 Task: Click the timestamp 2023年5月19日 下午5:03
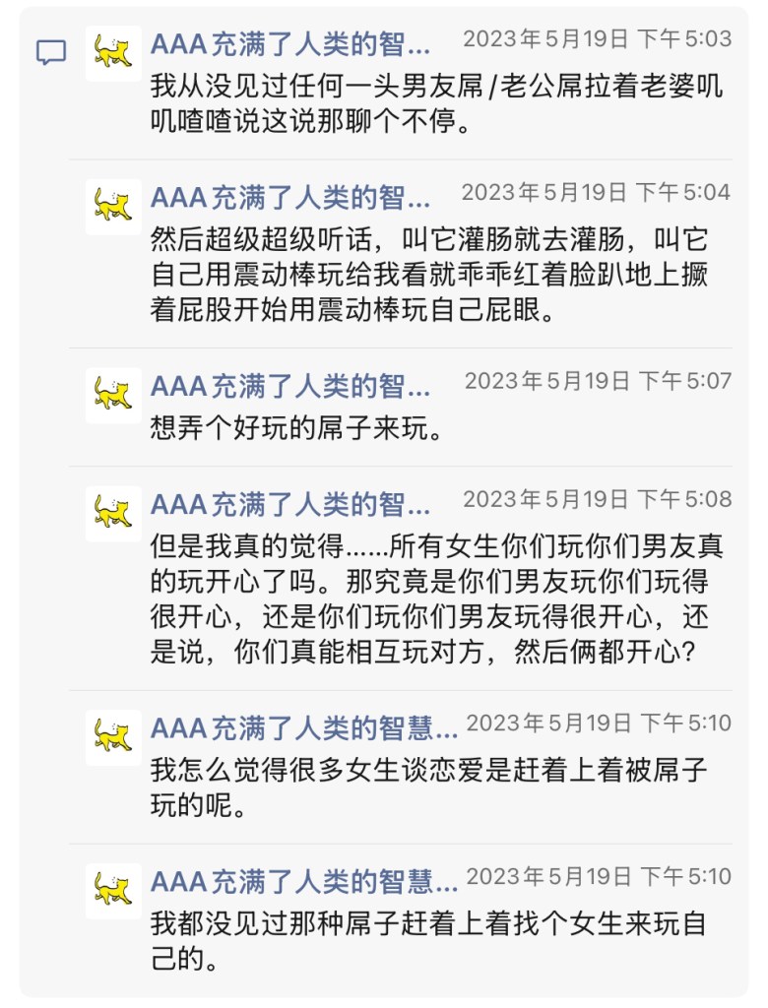click(597, 39)
